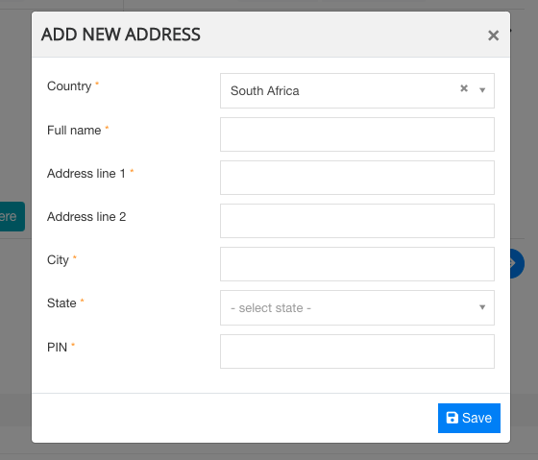The width and height of the screenshot is (538, 460).
Task: Click the State dropdown arrow
Action: click(x=482, y=307)
